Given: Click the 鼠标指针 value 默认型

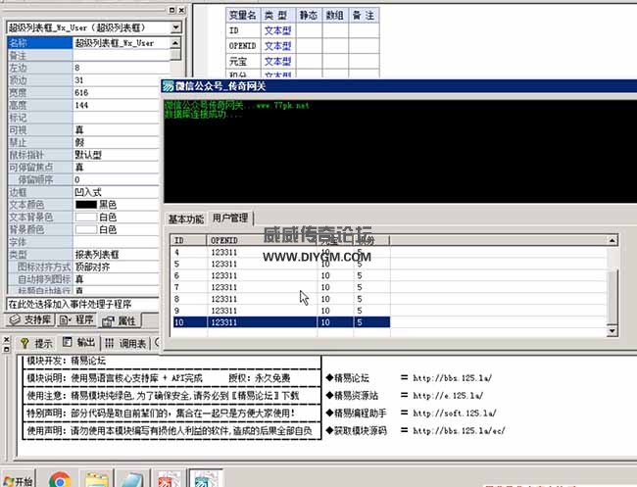Looking at the screenshot, I should click(88, 155).
